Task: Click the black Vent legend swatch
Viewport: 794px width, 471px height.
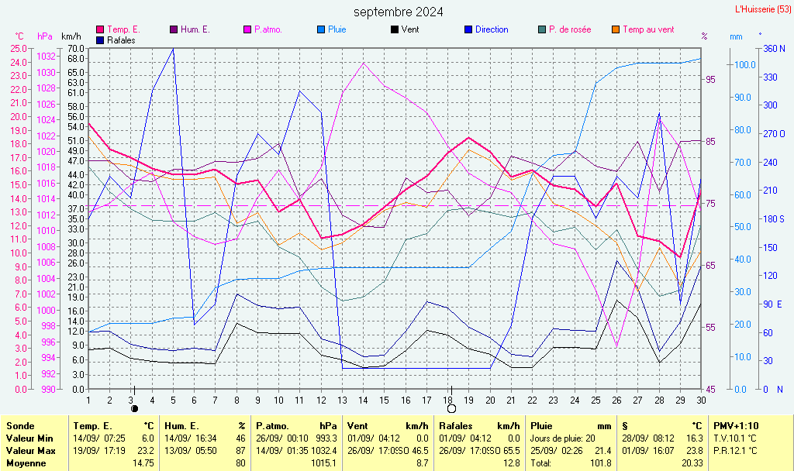Action: (x=395, y=30)
